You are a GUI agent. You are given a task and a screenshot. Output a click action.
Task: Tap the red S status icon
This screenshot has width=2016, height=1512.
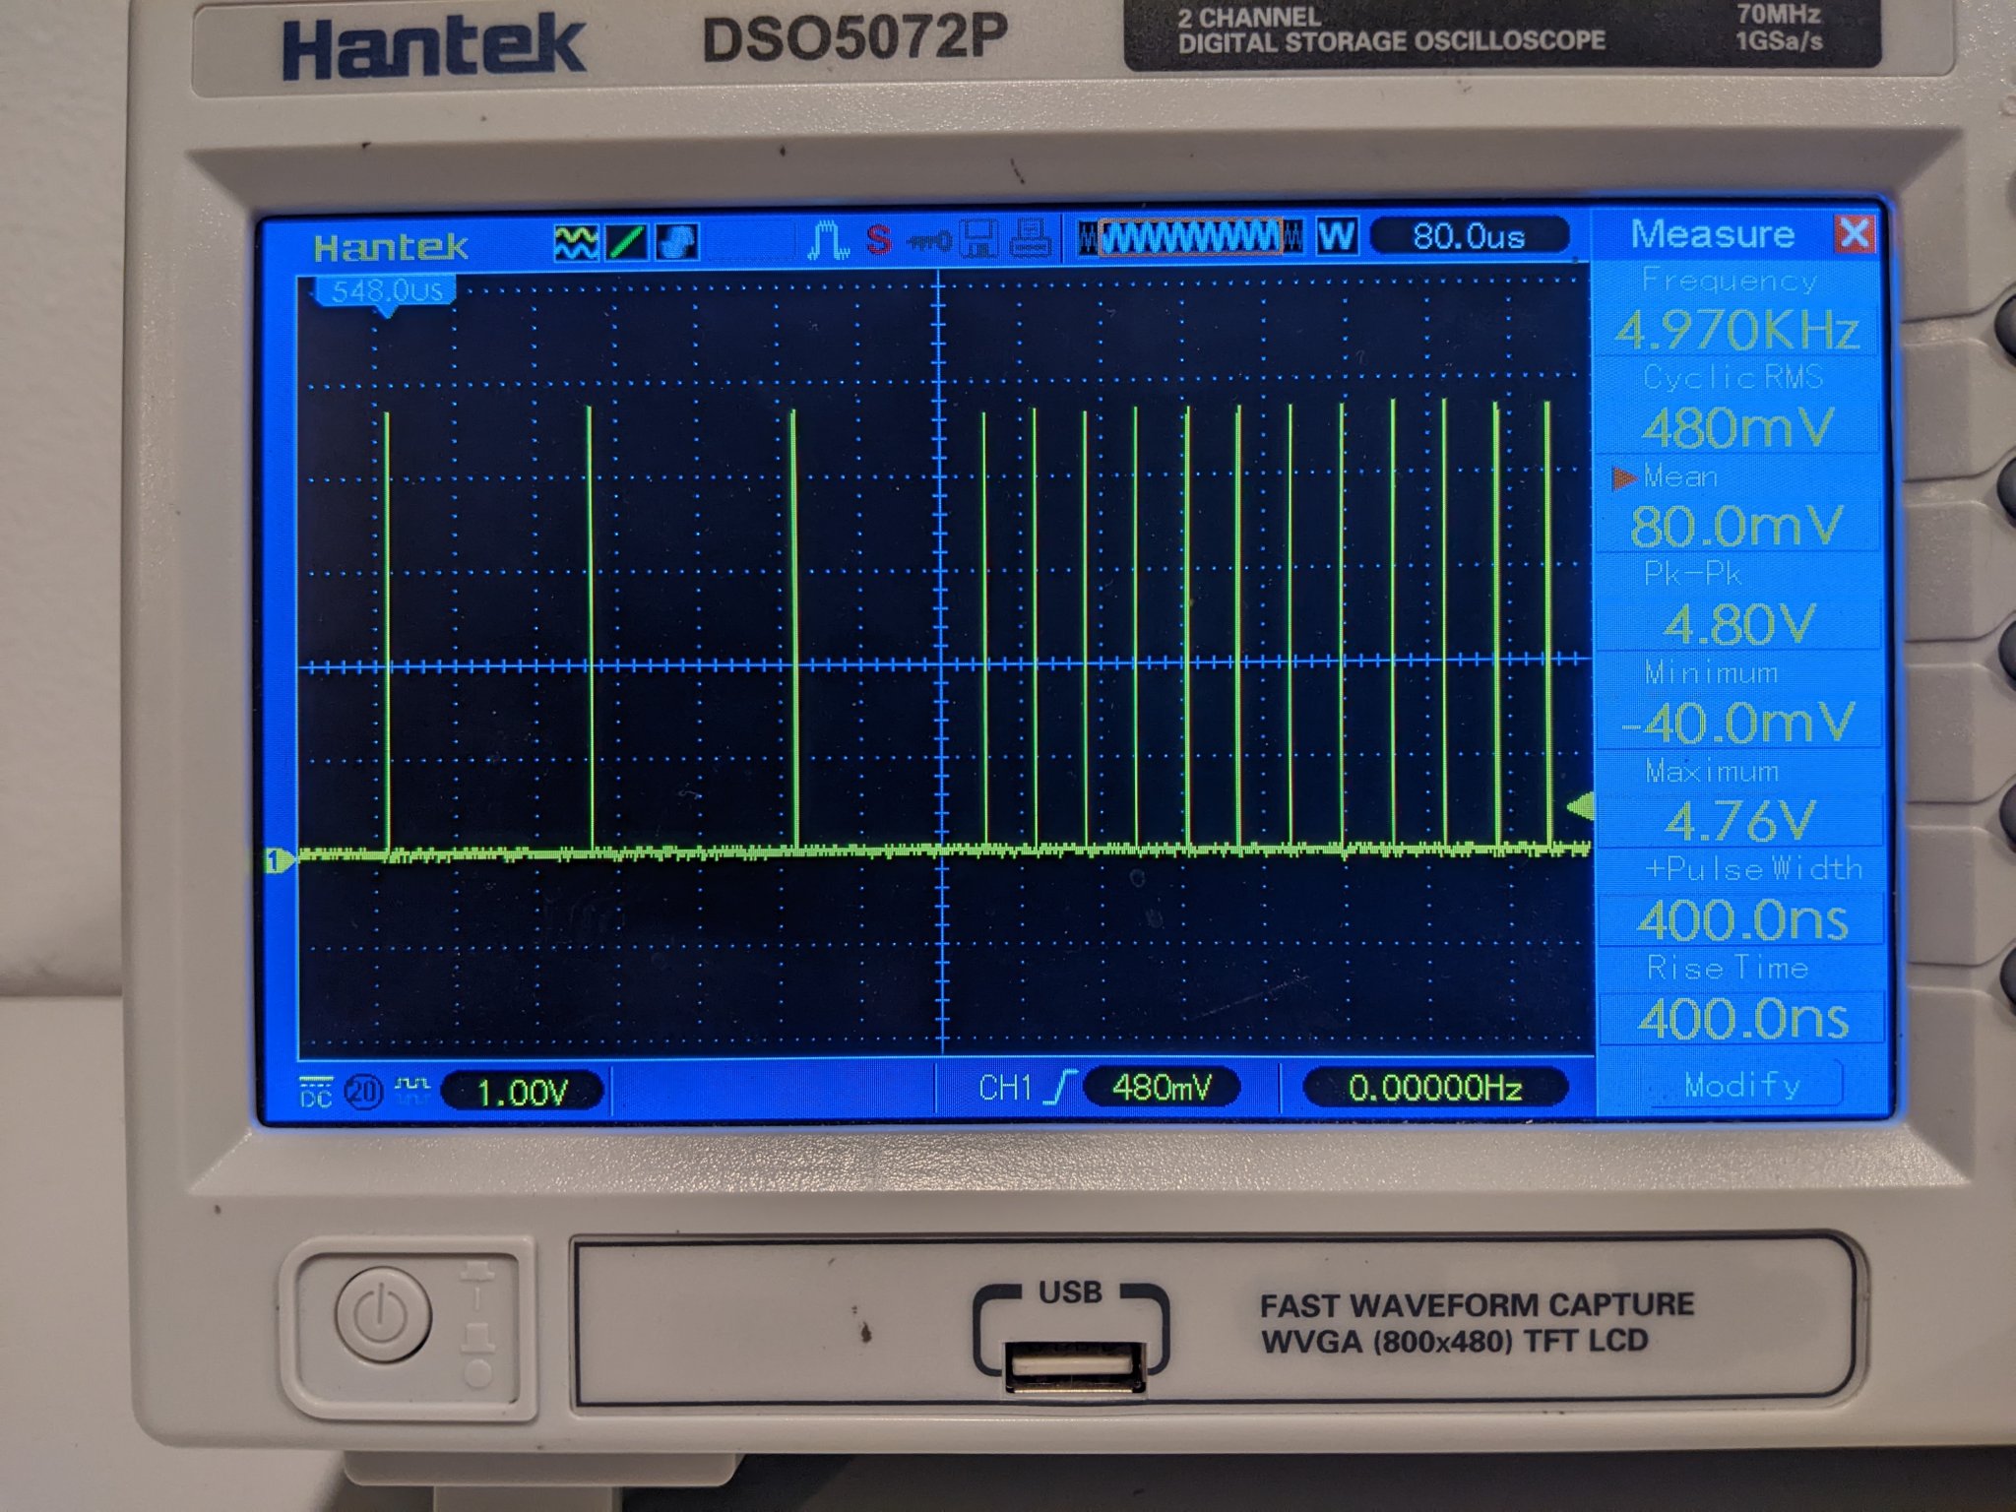(879, 239)
